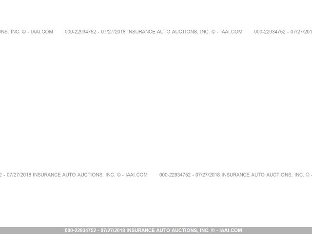Click the copyright symbol in middle-right watermark
This screenshot has width=312, height=234.
[x=308, y=175]
